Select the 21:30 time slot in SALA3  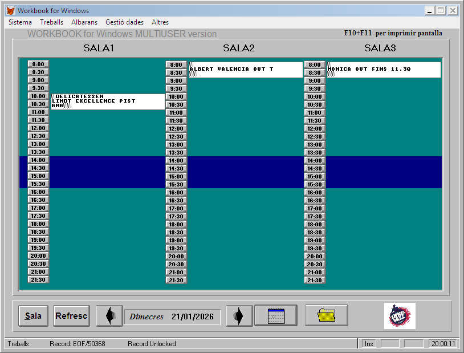(x=315, y=281)
